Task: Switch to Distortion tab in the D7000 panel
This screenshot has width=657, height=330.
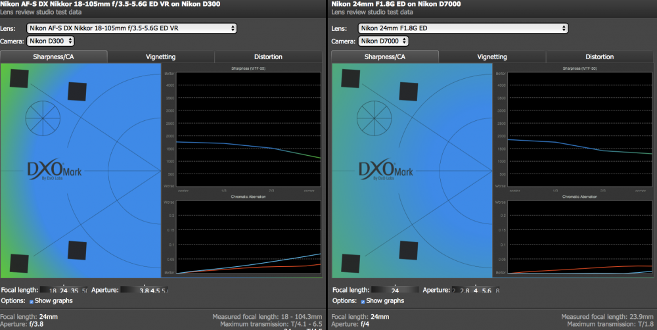Action: (x=599, y=57)
